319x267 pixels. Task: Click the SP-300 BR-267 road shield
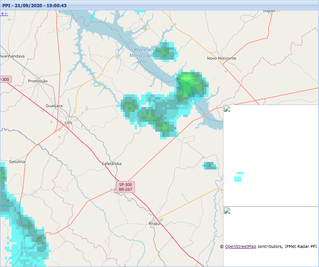pos(125,187)
